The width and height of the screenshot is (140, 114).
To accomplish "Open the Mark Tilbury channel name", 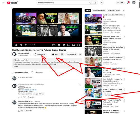I will (106, 73).
